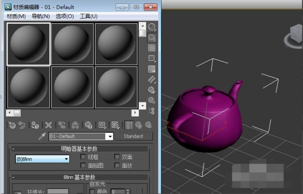Screen dimensions: 303x194
Task: Open the (B)Blinn shader dropdown
Action: (x=42, y=159)
